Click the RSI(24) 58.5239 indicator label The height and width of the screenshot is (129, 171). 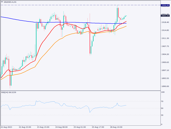tap(9, 92)
